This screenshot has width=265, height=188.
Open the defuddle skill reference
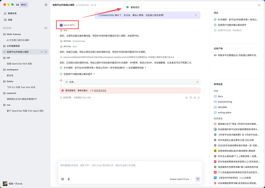[220, 107]
